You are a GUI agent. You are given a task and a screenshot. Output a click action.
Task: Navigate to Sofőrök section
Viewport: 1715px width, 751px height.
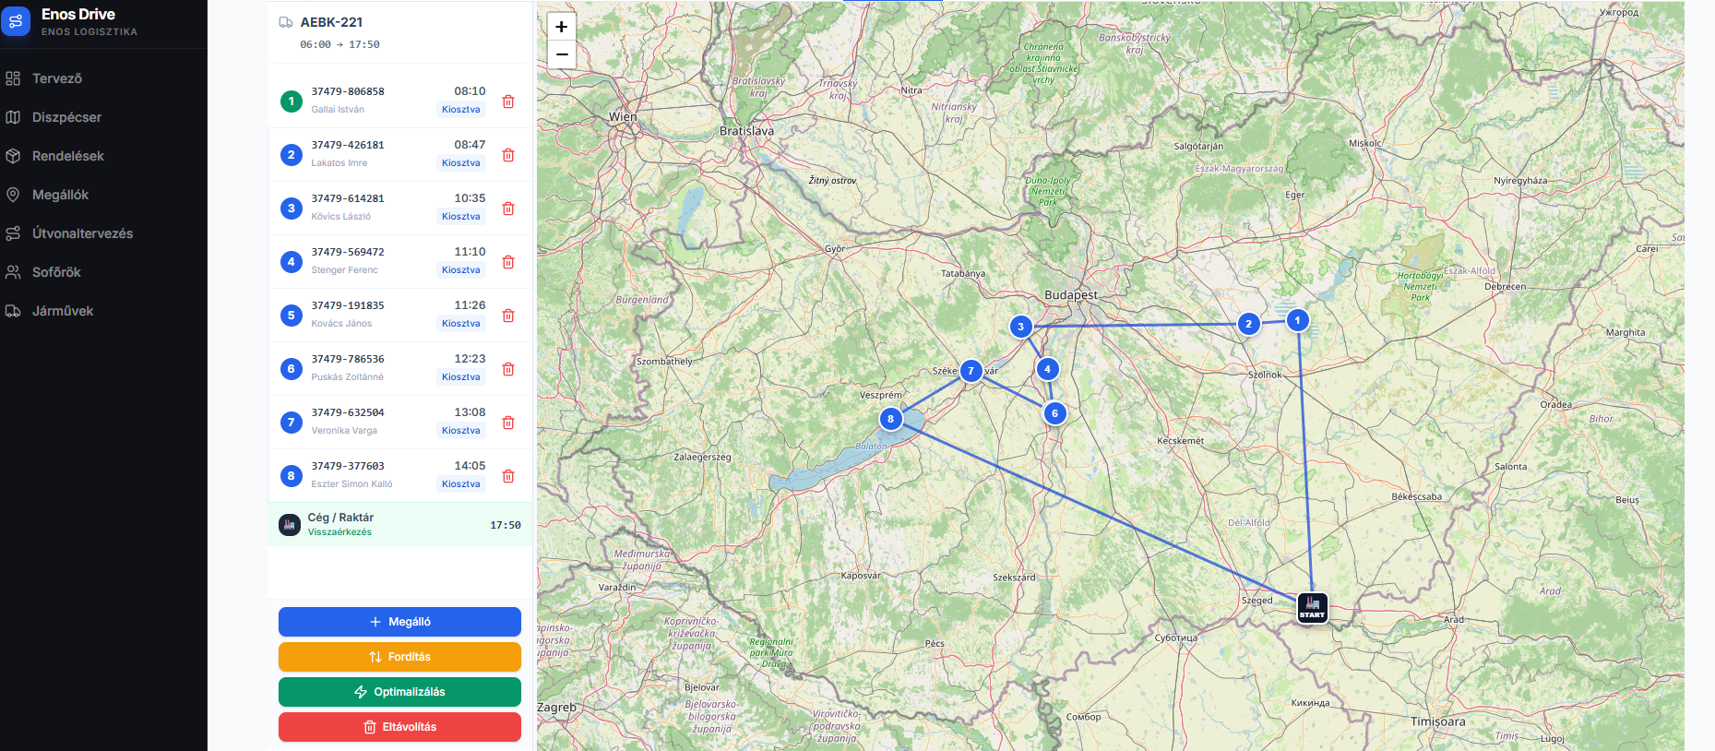click(x=56, y=272)
